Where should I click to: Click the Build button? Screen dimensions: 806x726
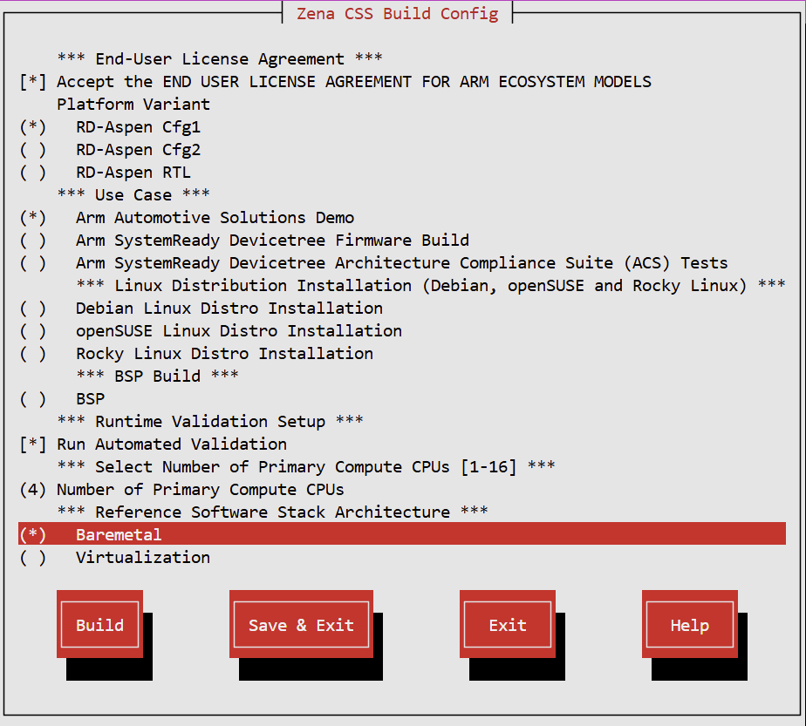pos(99,624)
